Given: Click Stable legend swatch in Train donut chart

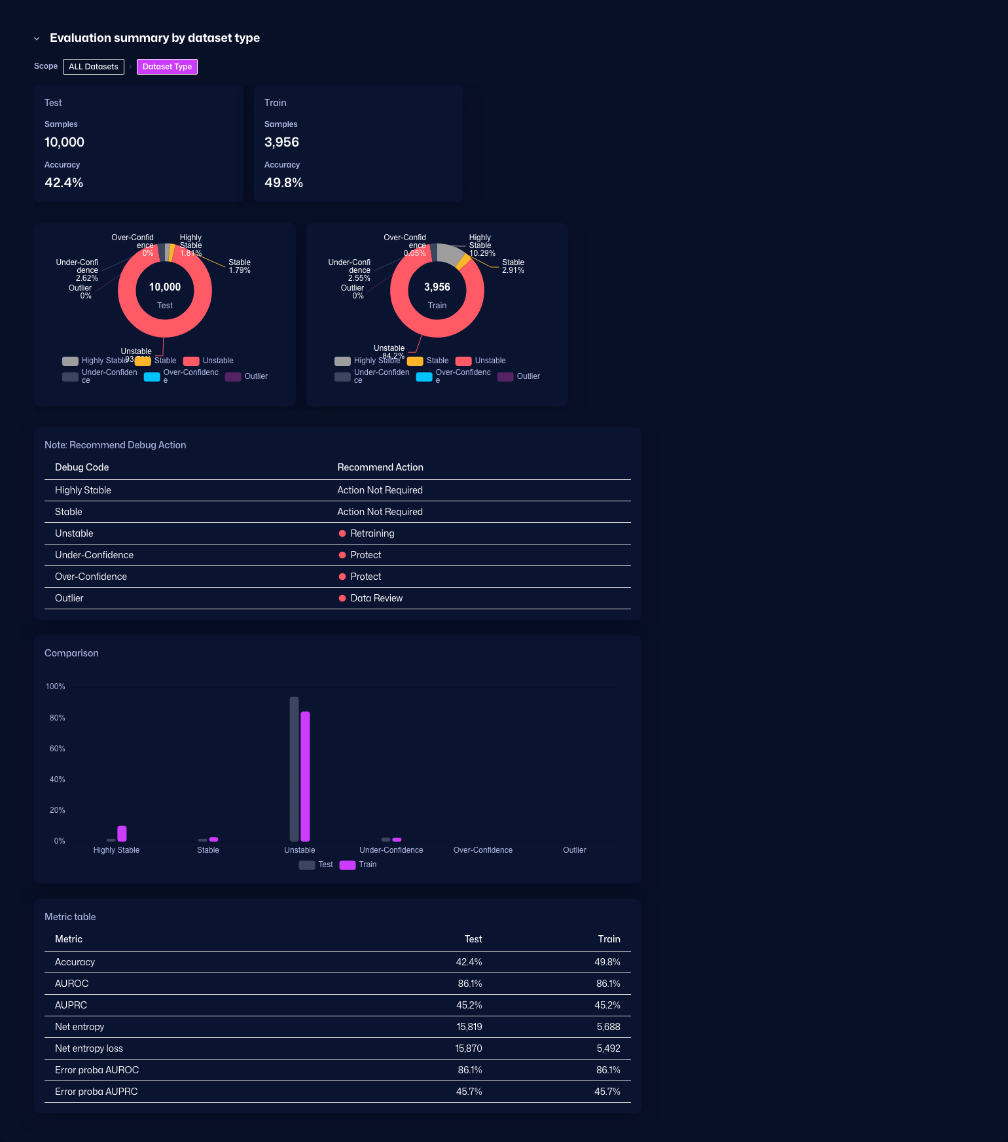Looking at the screenshot, I should point(415,361).
